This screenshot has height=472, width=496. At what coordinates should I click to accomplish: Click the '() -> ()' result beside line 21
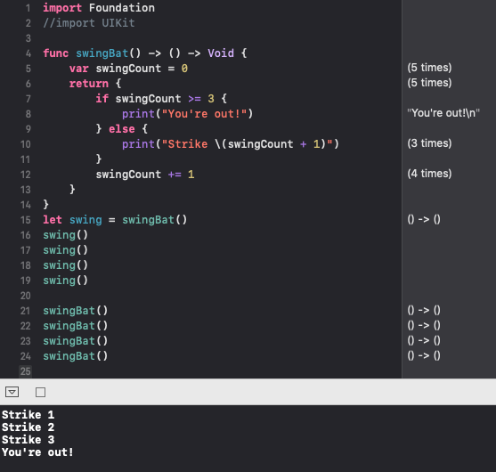pyautogui.click(x=424, y=310)
